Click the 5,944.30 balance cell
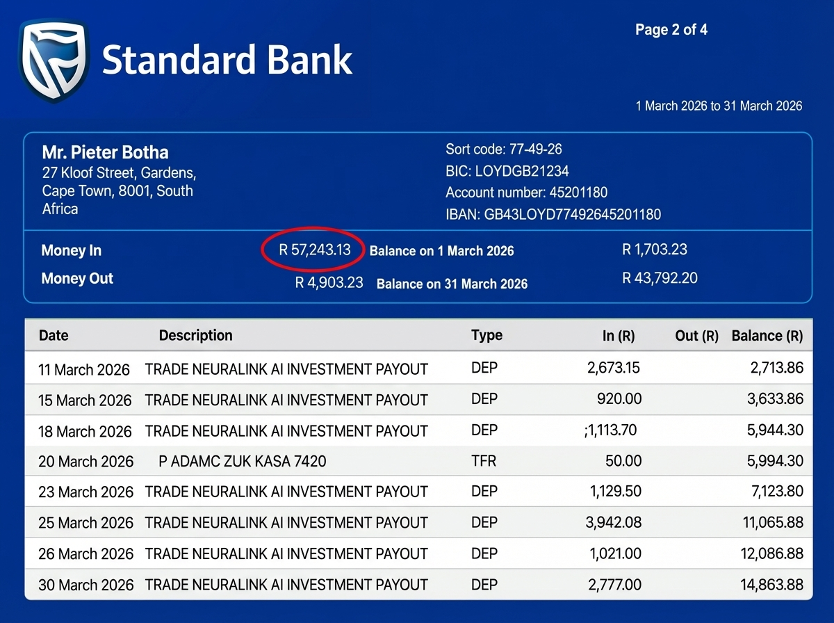The image size is (834, 623). (x=776, y=430)
